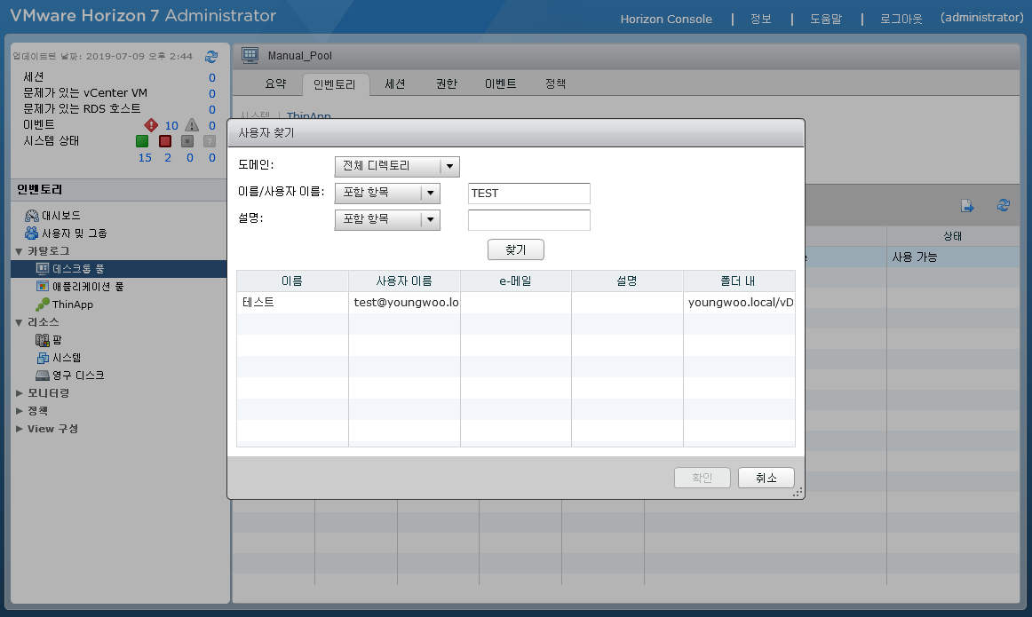The height and width of the screenshot is (617, 1032).
Task: Switch to the 인벤토리 tab
Action: pos(334,84)
